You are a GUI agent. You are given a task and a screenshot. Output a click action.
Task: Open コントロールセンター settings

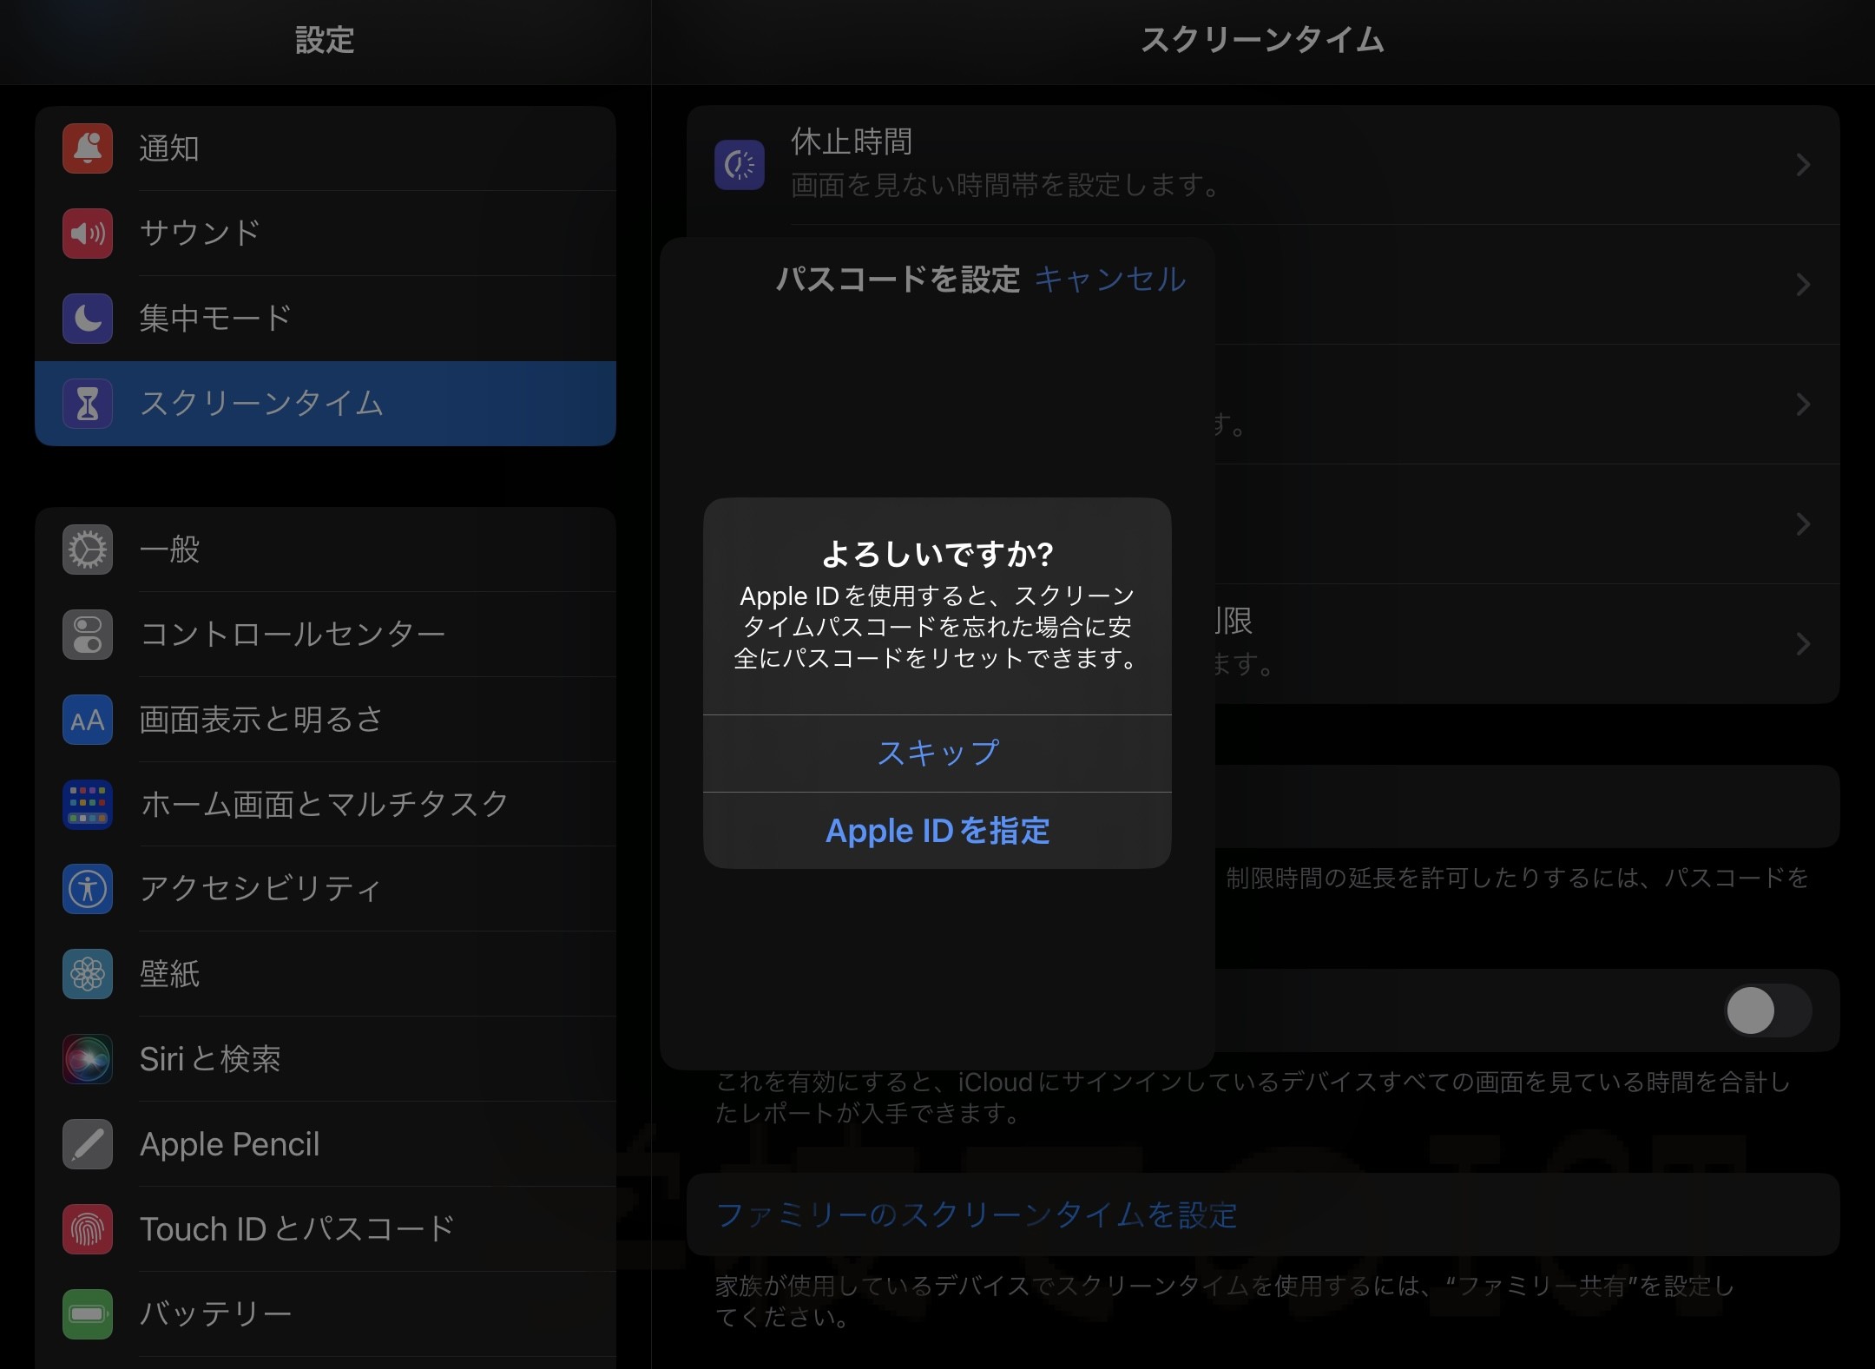click(x=326, y=635)
